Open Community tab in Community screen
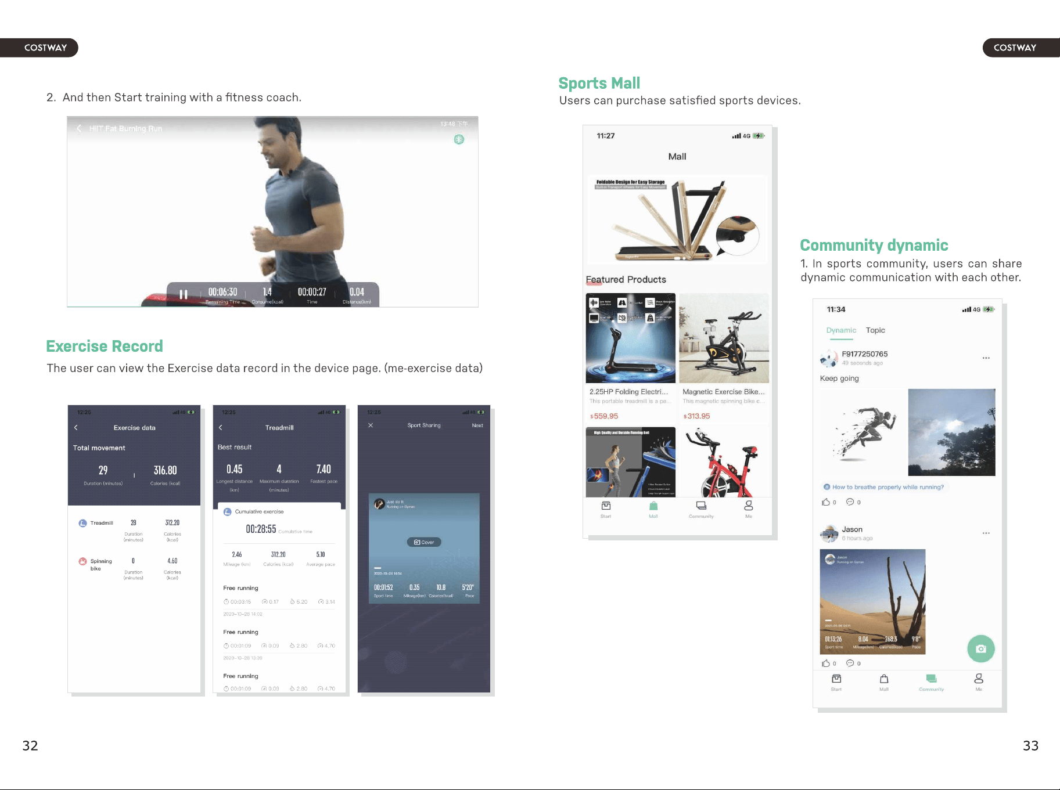This screenshot has height=790, width=1060. (931, 682)
